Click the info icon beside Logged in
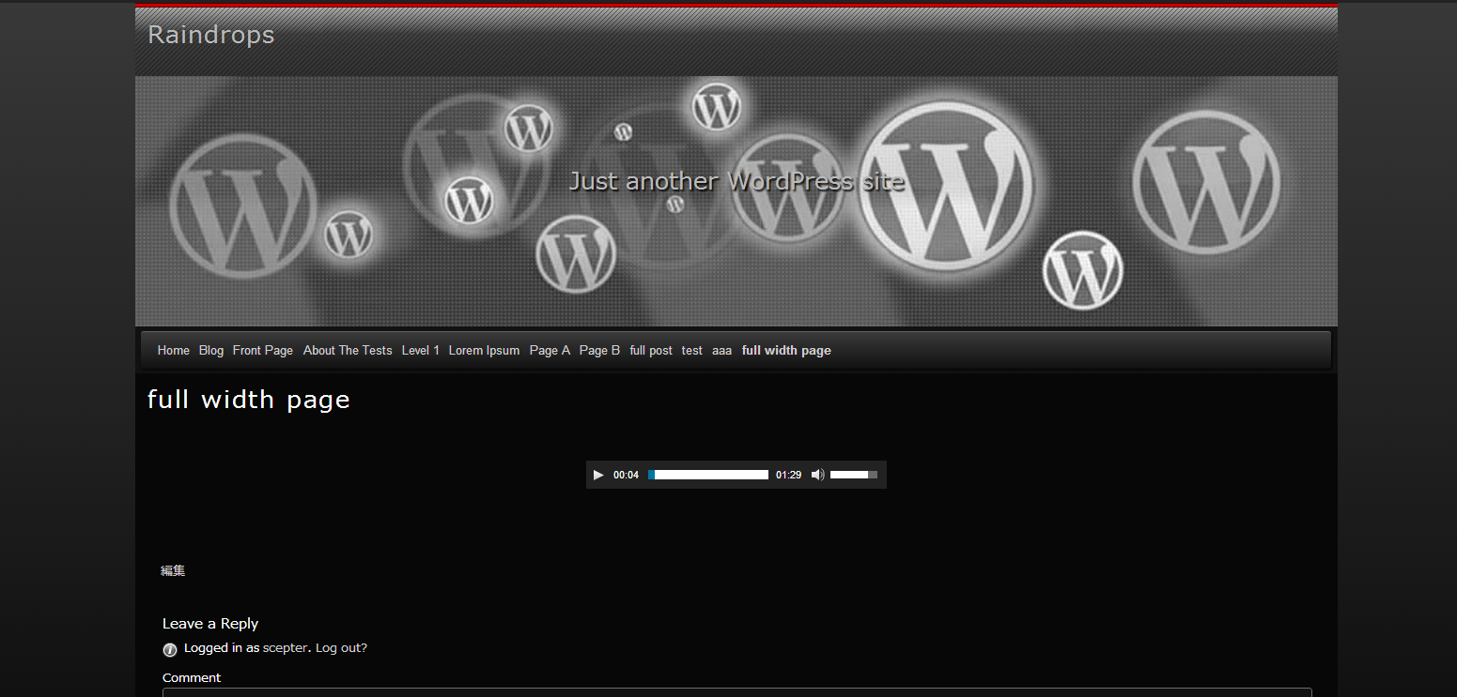This screenshot has height=697, width=1457. tap(170, 649)
